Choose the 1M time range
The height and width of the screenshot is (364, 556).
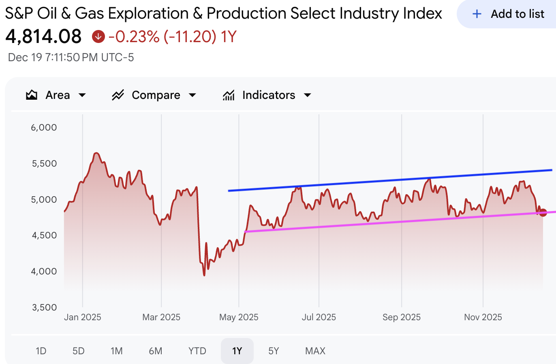pyautogui.click(x=117, y=351)
